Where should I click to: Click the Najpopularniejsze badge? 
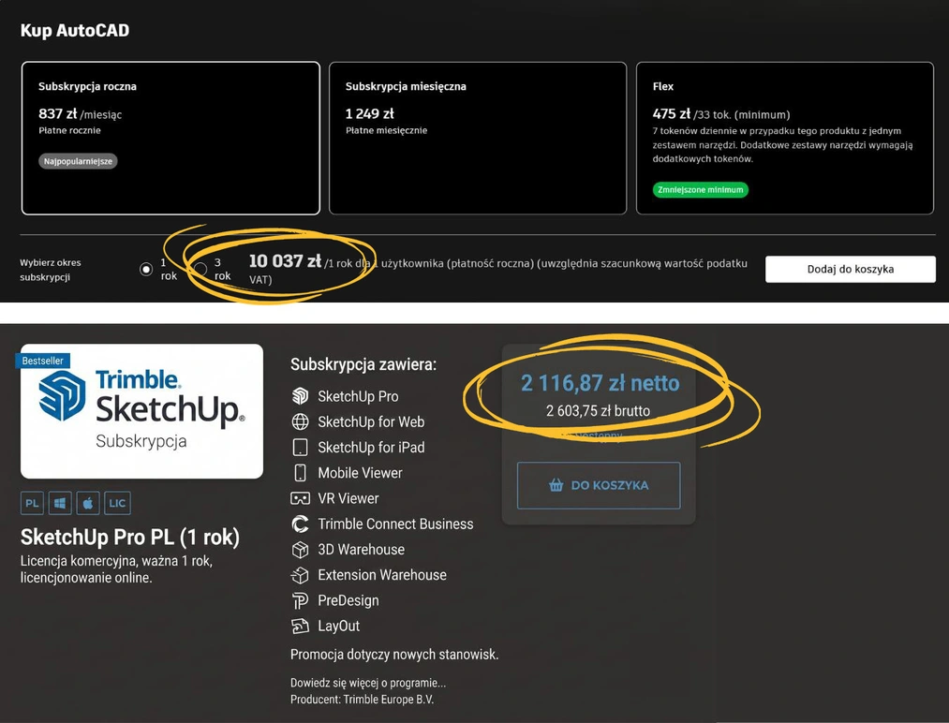78,161
